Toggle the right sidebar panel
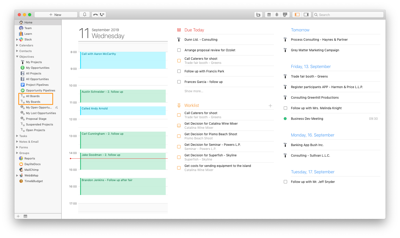Viewport: 400px width, 238px height. click(x=306, y=15)
